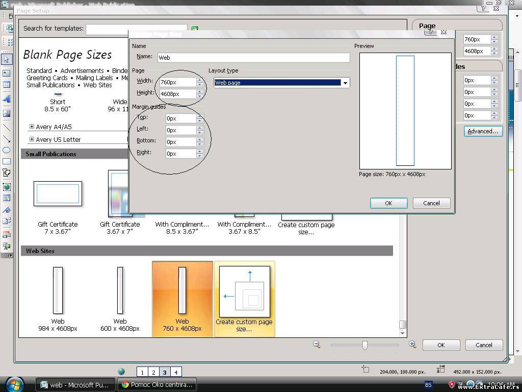Viewport: 522px width, 392px height.
Task: Select the Picture Frame tool
Action: click(6, 113)
